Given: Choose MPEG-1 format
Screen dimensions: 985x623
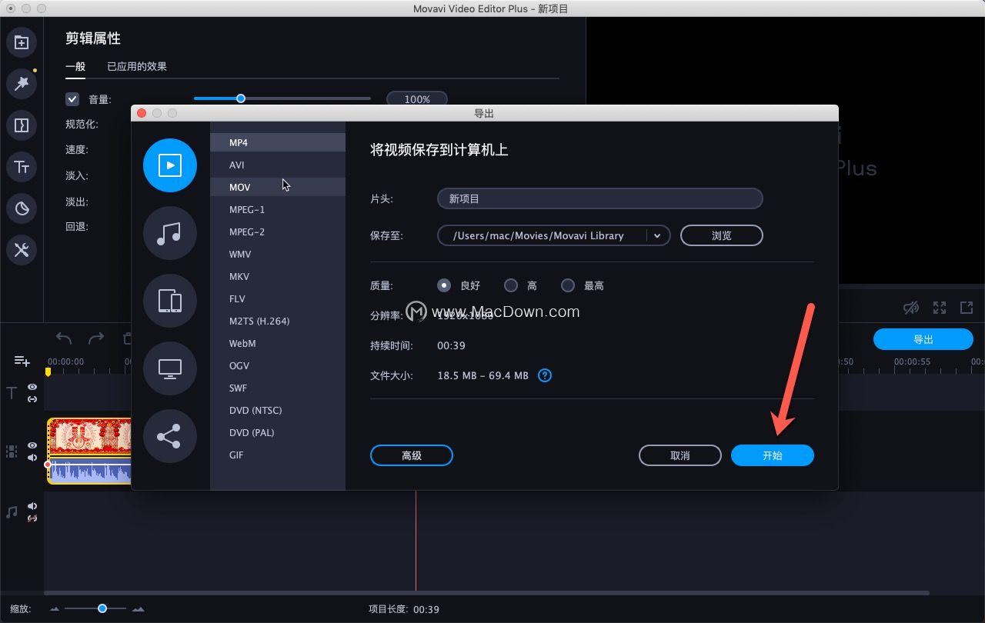Looking at the screenshot, I should click(278, 209).
